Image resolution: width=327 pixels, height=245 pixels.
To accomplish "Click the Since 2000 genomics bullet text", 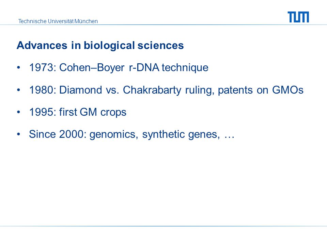I will [x=132, y=134].
